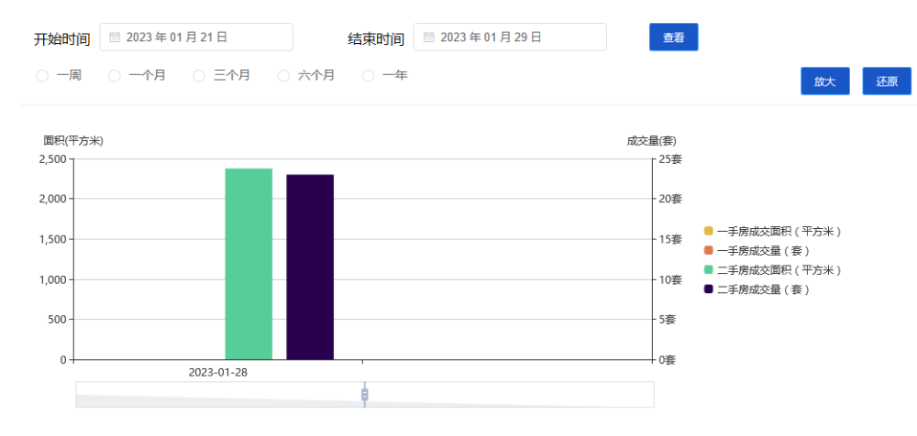917x436 pixels.
Task: Select the 一个月 radio option
Action: pos(115,76)
